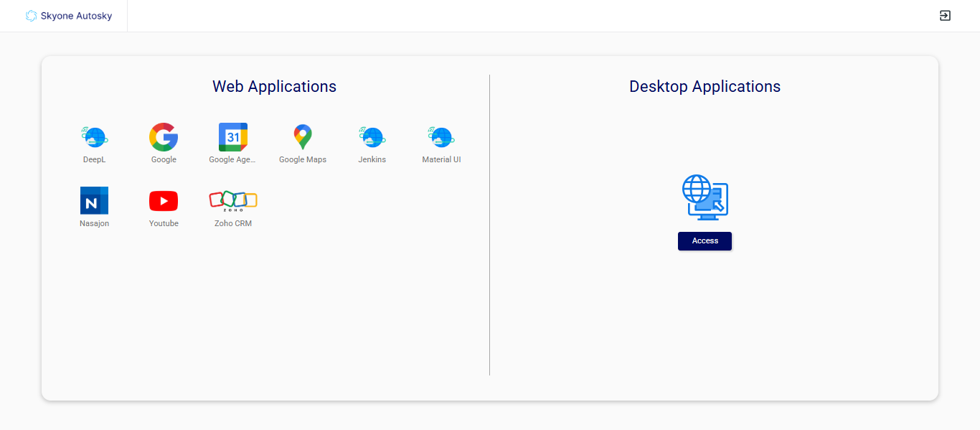Click the desktop applications computer globe icon
Viewport: 980px width, 430px height.
click(x=705, y=197)
